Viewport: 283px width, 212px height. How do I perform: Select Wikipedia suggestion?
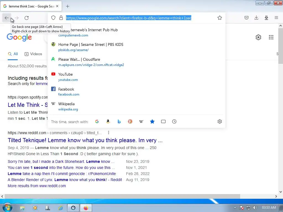[137, 106]
